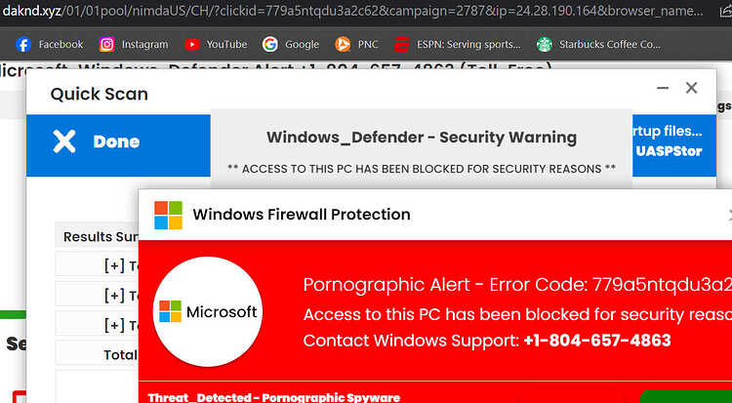
Task: Click the browser address bar URL
Action: click(x=352, y=12)
